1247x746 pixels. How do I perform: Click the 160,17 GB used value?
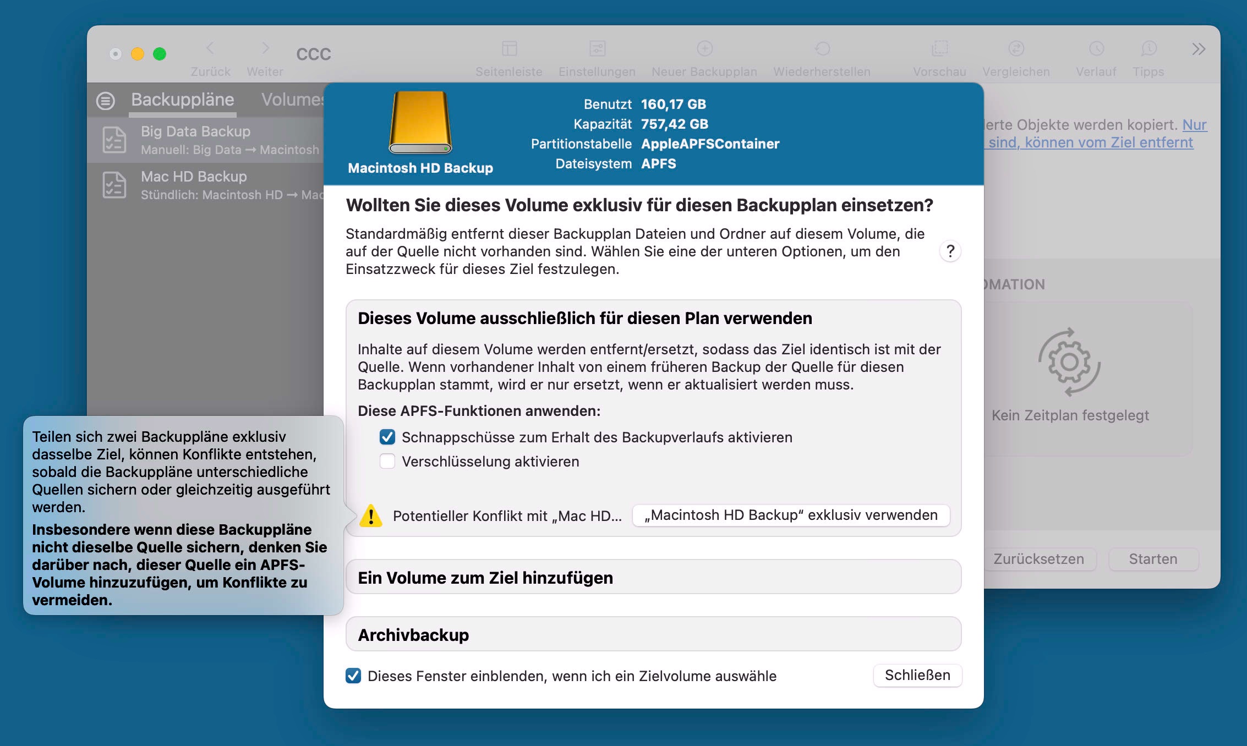point(674,104)
